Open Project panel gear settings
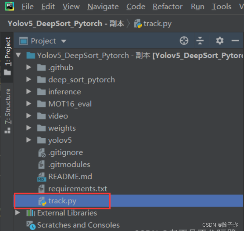Viewport: 244px width, 231px height. pyautogui.click(x=220, y=41)
